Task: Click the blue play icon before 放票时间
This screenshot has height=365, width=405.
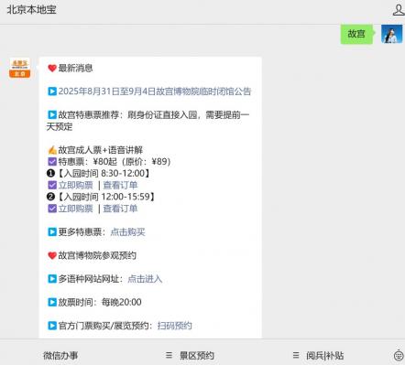Action: click(52, 302)
